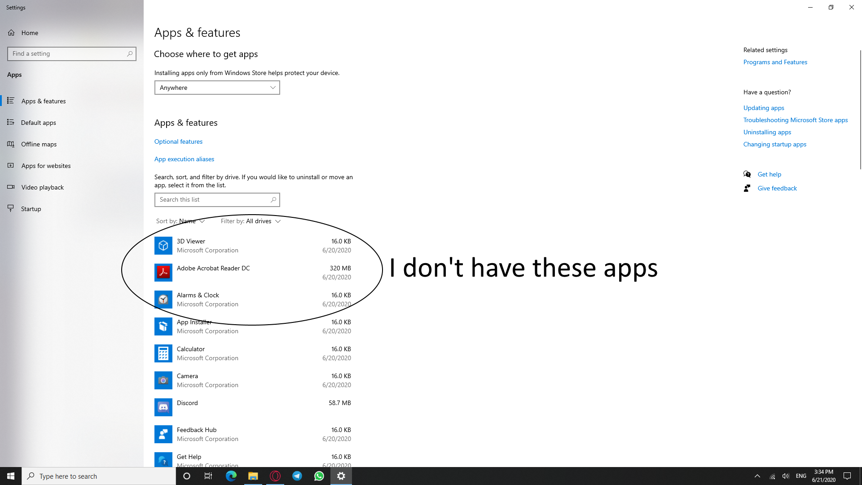Screen dimensions: 862x485
Task: Open Opera browser from taskbar
Action: [x=275, y=476]
